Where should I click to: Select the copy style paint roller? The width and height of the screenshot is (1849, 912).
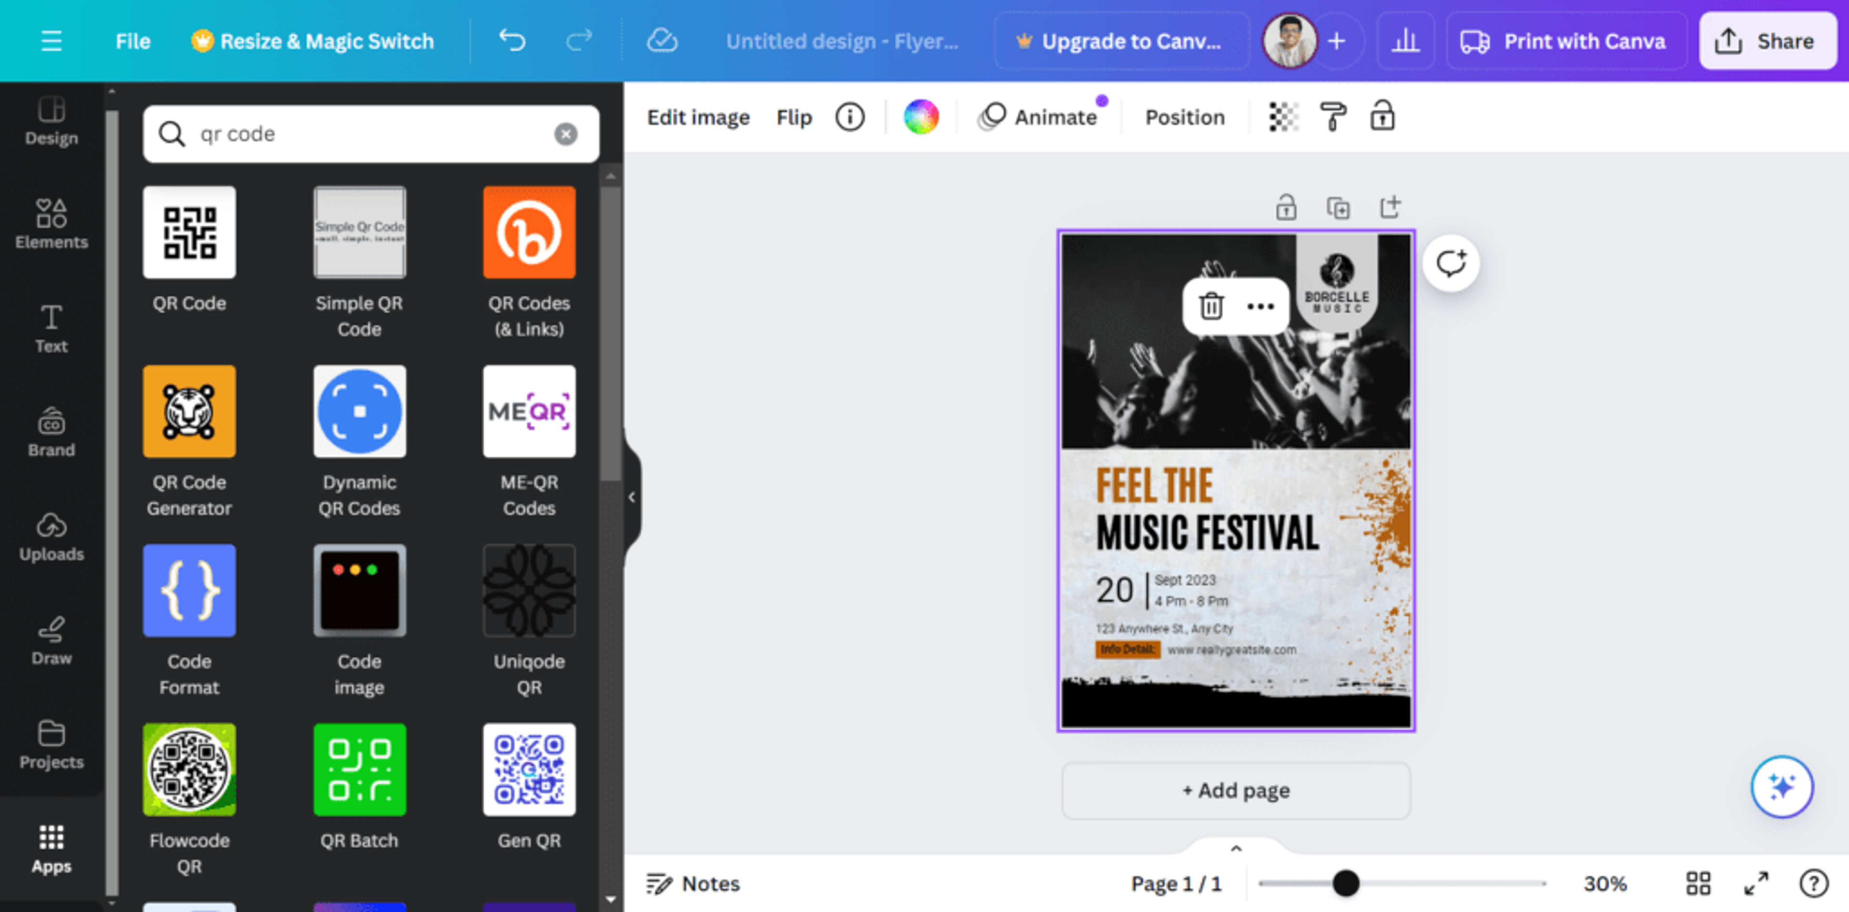point(1333,117)
